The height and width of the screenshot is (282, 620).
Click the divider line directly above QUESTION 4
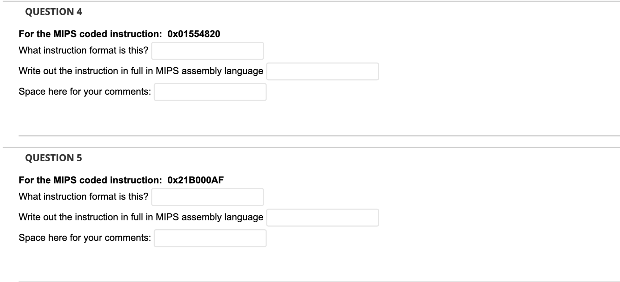click(311, 1)
